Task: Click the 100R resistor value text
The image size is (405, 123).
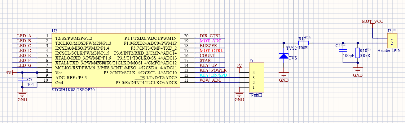Action: click(x=304, y=48)
